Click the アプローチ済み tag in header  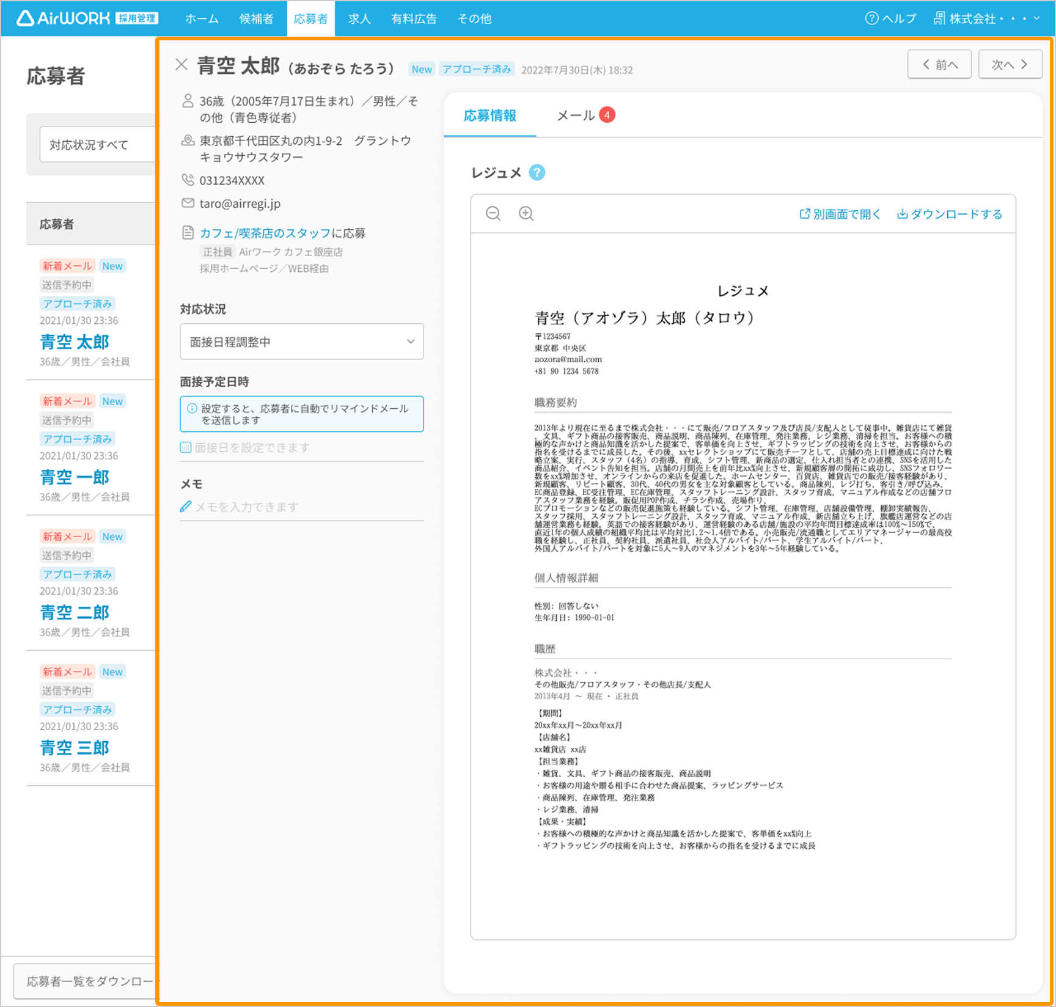(x=477, y=69)
